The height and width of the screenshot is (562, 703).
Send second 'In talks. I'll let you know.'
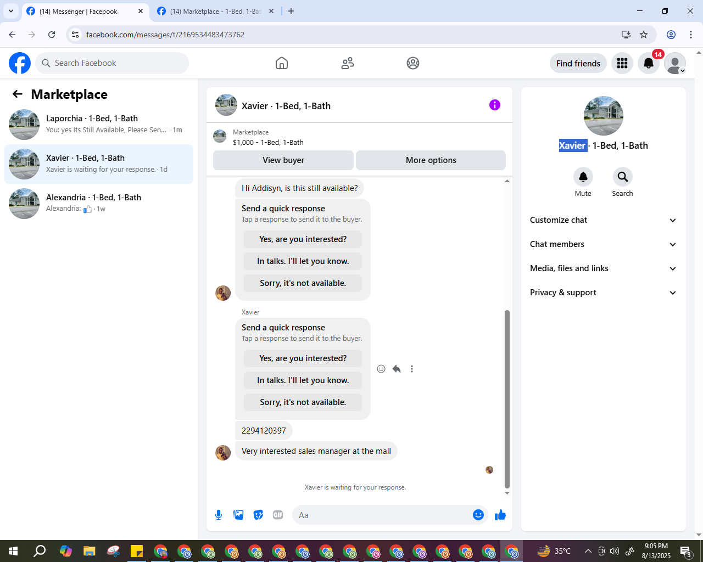point(303,380)
